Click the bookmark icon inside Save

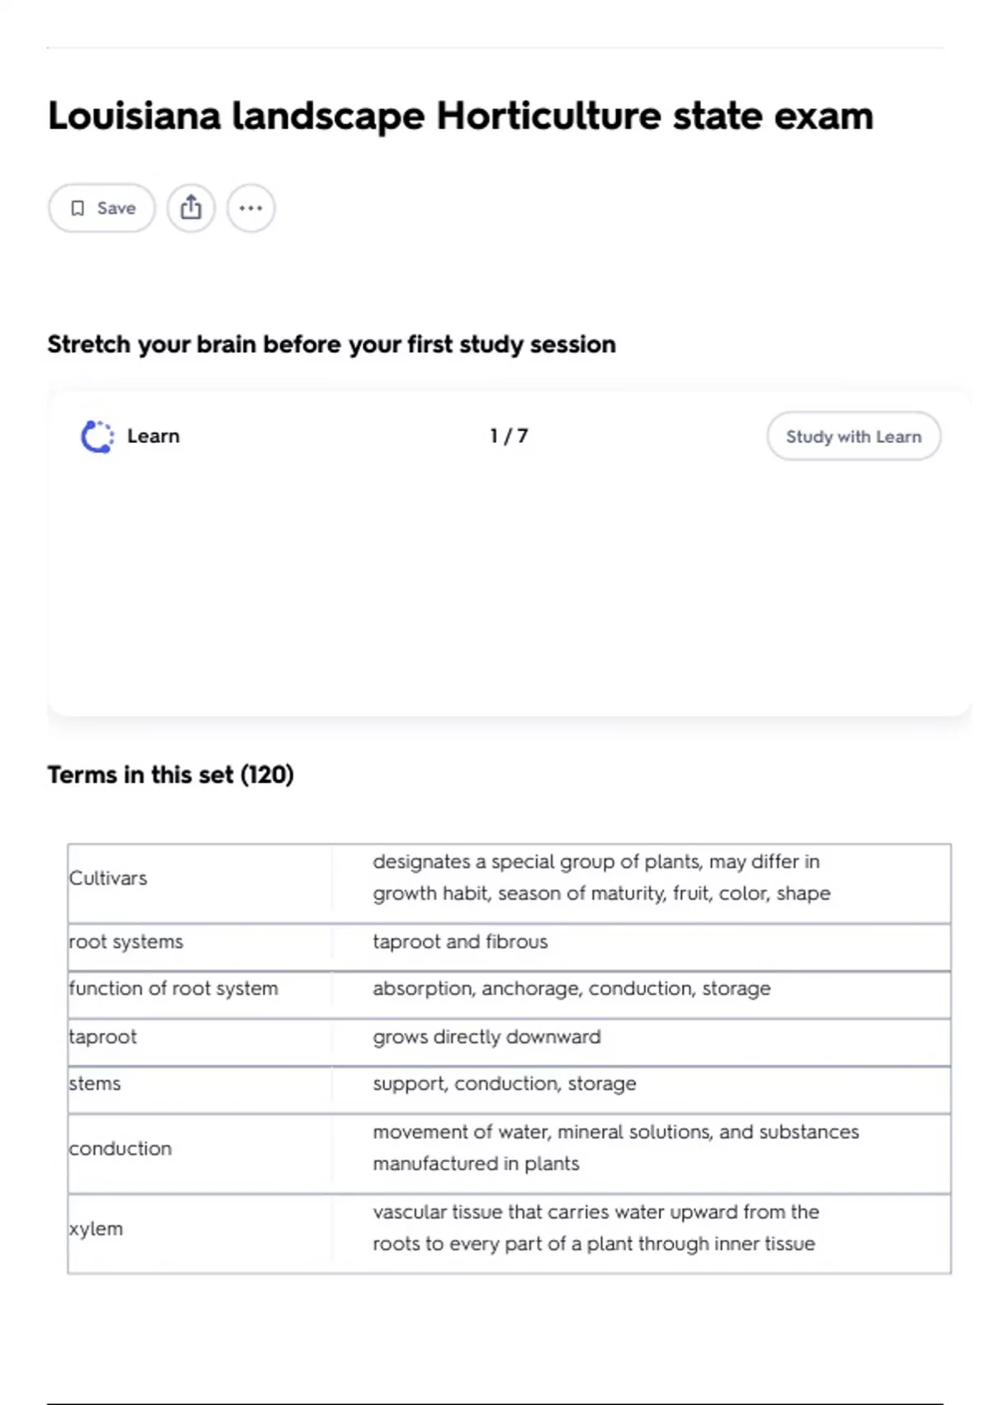78,208
